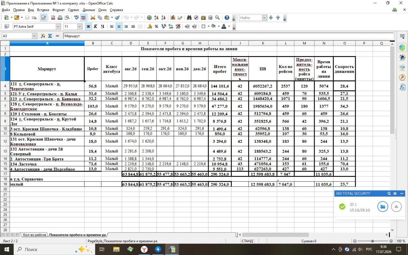Export directly as PDF icon
The image size is (408, 255).
point(53,18)
